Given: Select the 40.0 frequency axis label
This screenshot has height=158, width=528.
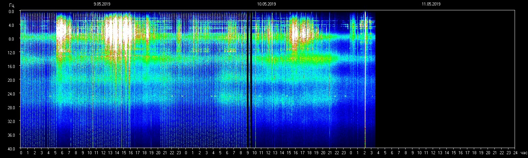Looking at the screenshot, I should click(x=11, y=148).
